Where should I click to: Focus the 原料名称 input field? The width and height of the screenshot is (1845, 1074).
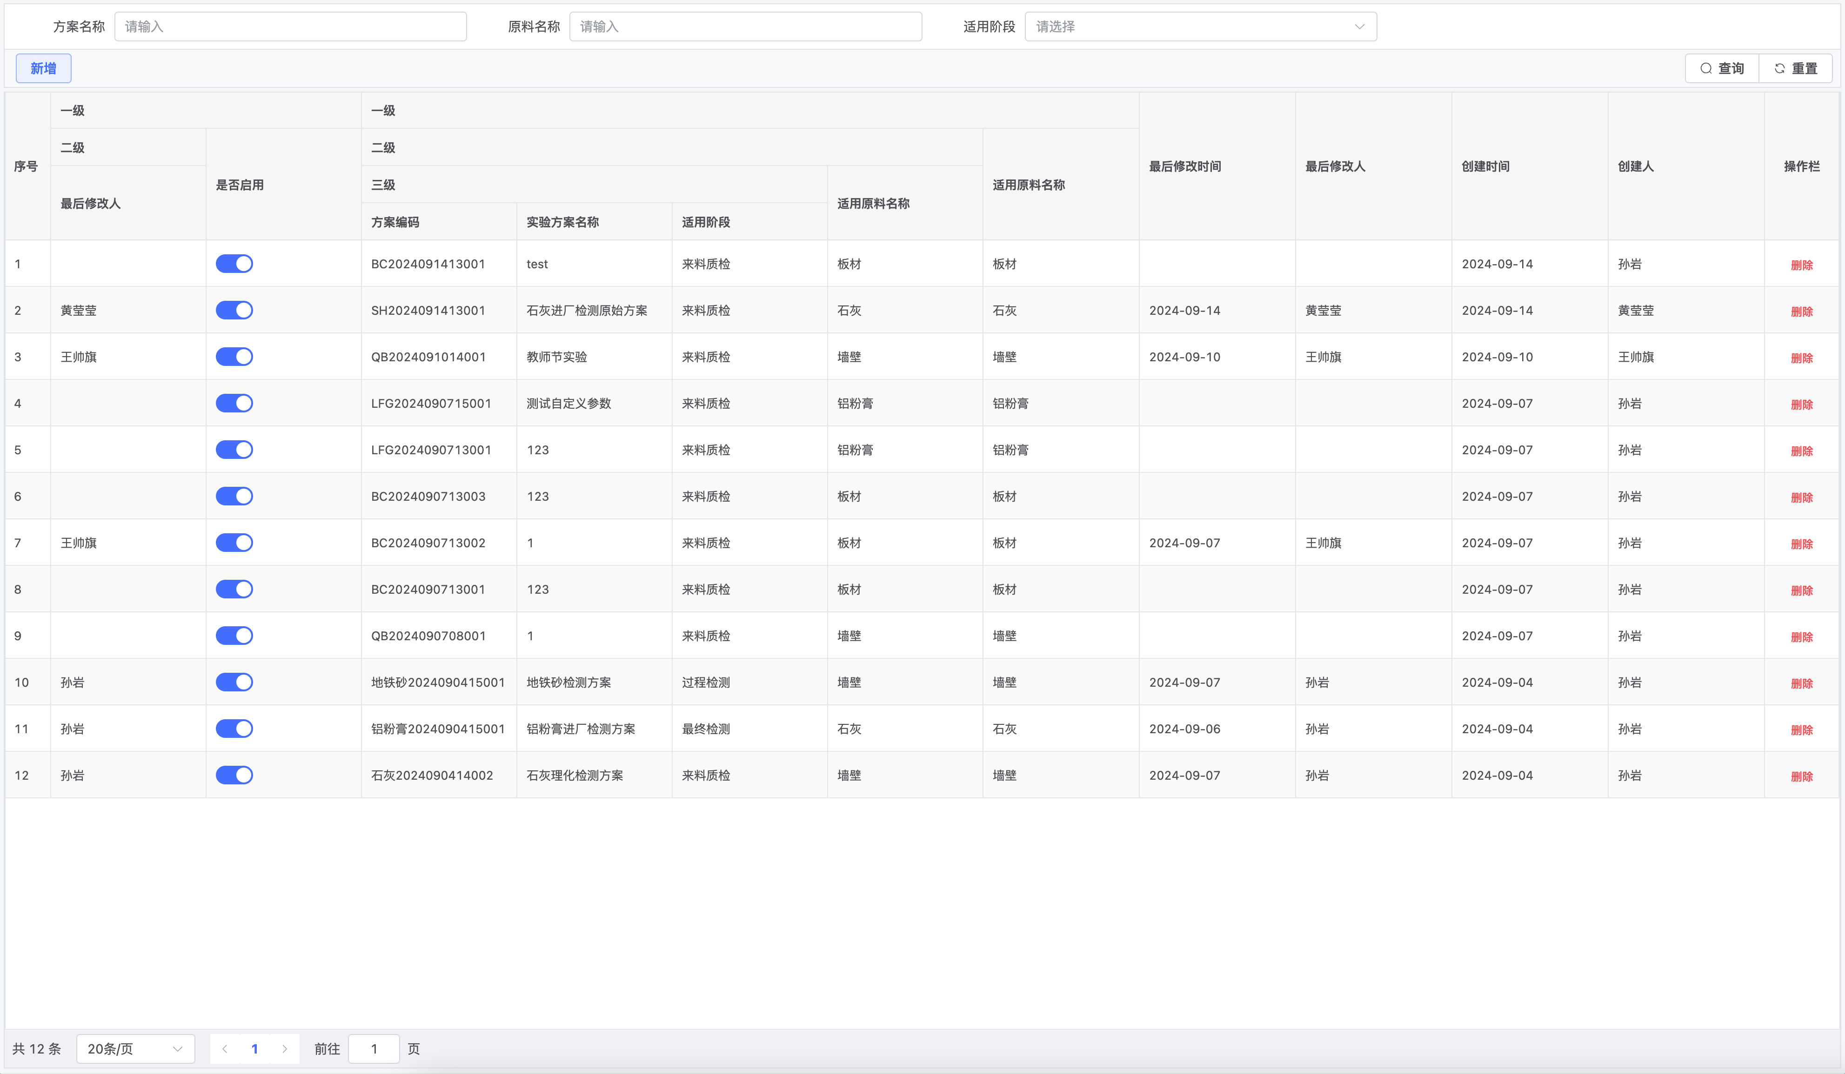(745, 27)
